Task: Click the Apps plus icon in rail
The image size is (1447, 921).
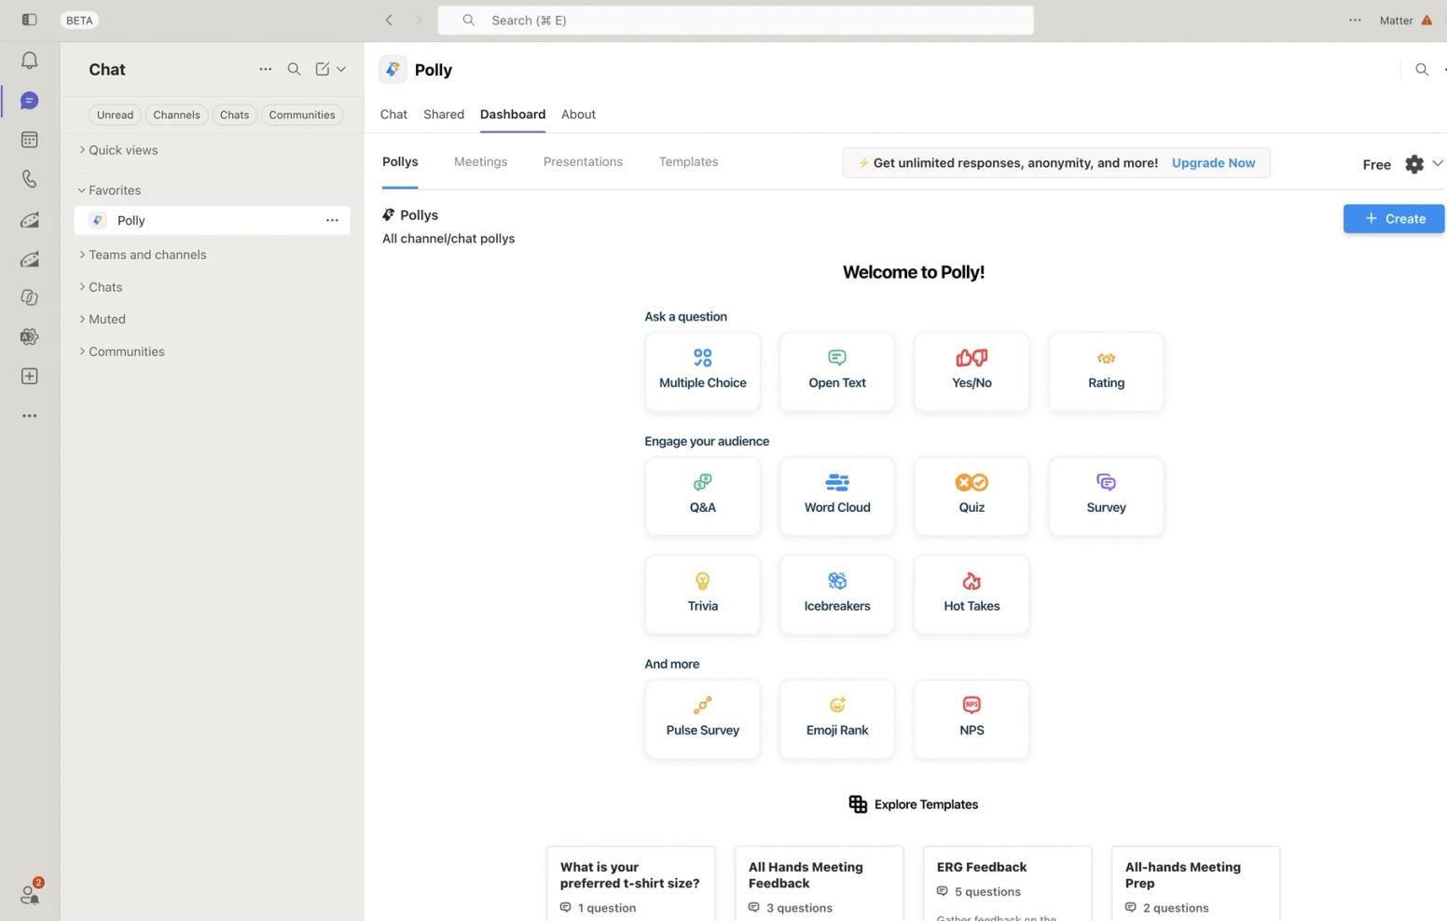Action: [30, 377]
